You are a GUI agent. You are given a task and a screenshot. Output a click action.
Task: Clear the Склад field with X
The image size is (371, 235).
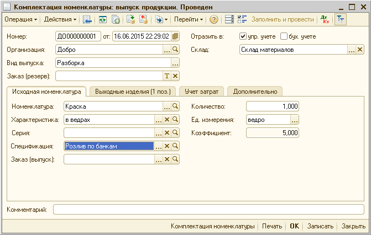pyautogui.click(x=359, y=50)
